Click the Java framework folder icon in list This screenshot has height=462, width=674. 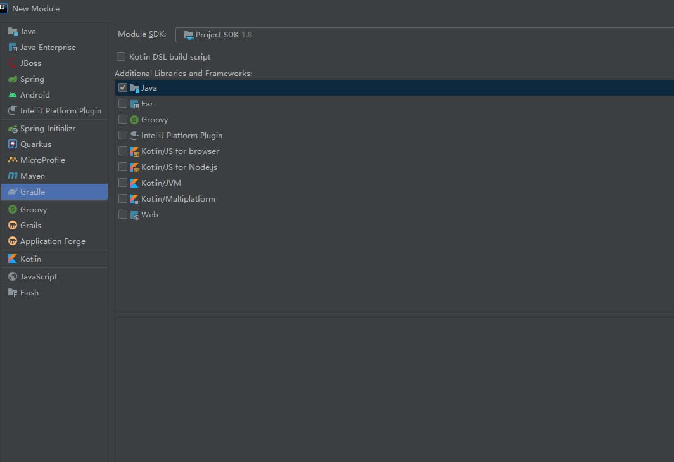click(x=134, y=88)
